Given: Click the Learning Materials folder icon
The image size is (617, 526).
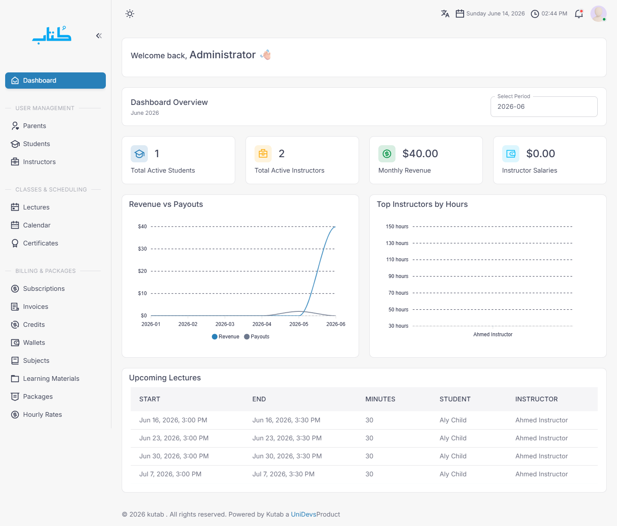Looking at the screenshot, I should click(x=15, y=379).
